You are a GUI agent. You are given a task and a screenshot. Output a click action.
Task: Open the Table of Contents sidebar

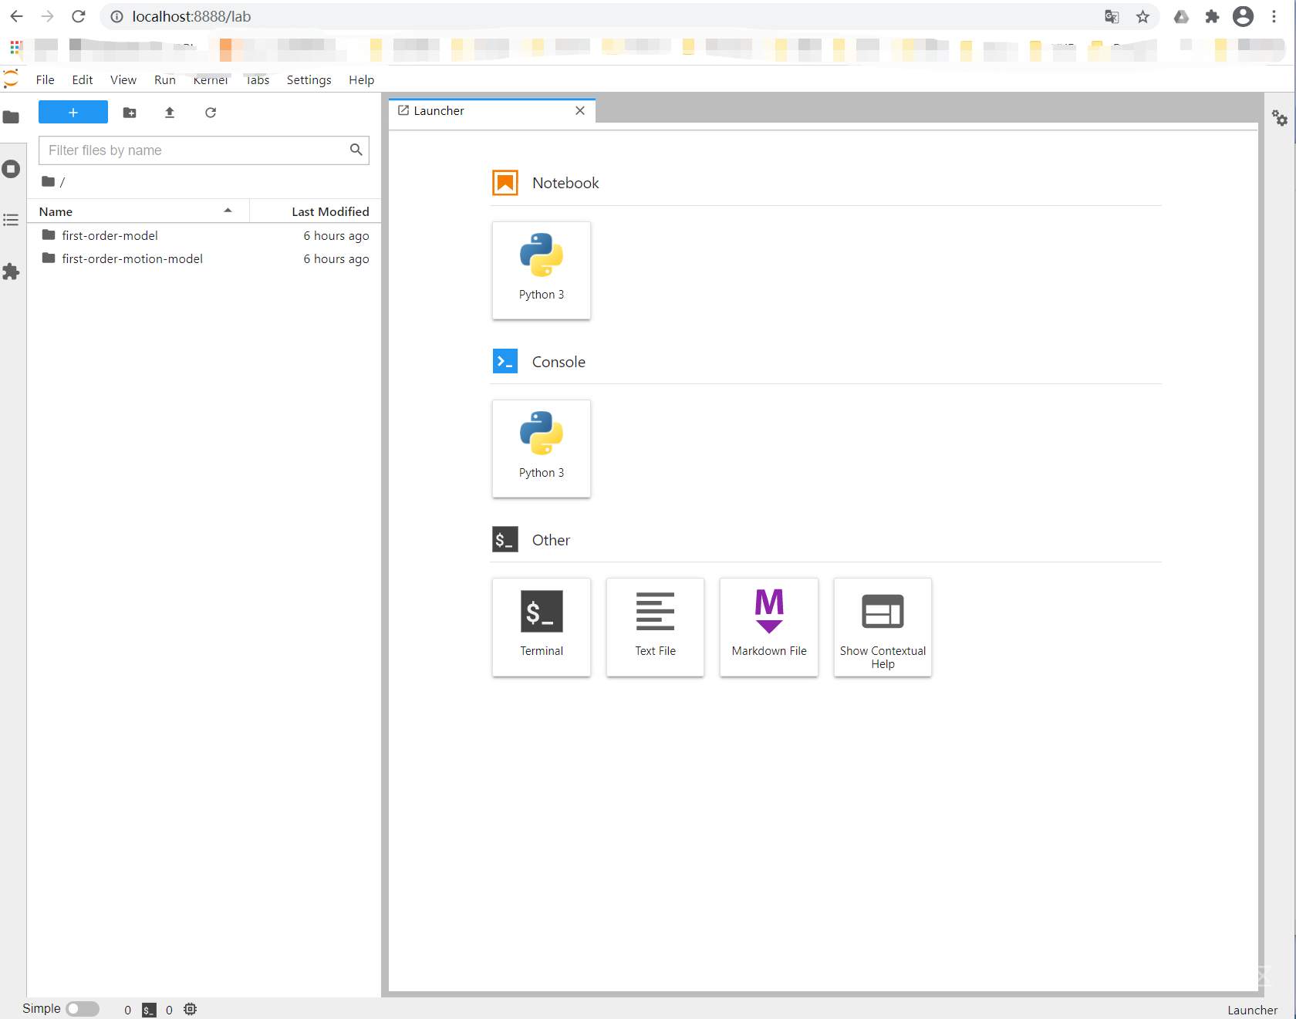pyautogui.click(x=11, y=220)
